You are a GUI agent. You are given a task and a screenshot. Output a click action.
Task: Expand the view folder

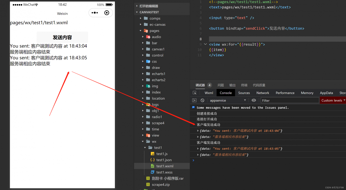tap(162, 135)
